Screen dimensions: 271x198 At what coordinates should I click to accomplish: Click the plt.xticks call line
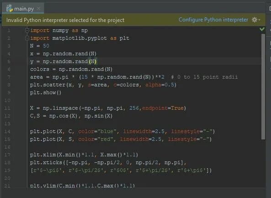coord(108,162)
